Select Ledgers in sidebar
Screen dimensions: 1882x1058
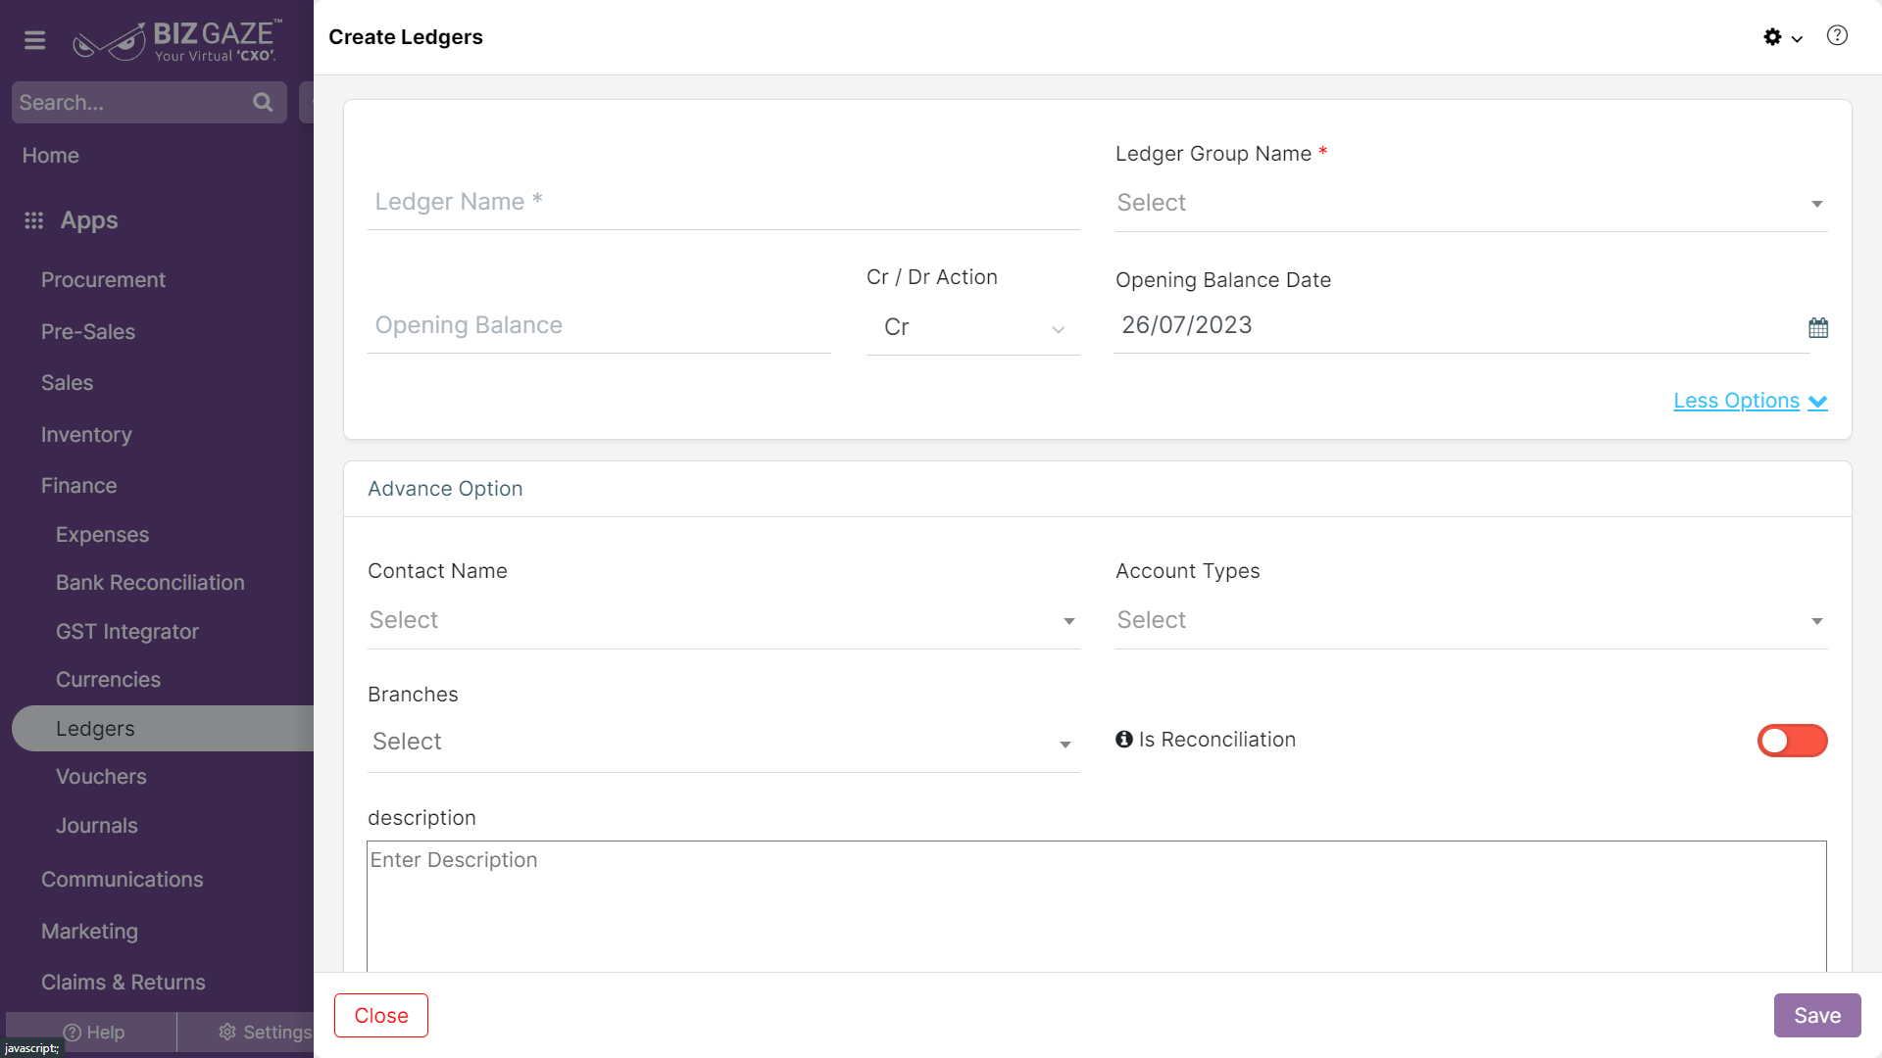tap(163, 729)
